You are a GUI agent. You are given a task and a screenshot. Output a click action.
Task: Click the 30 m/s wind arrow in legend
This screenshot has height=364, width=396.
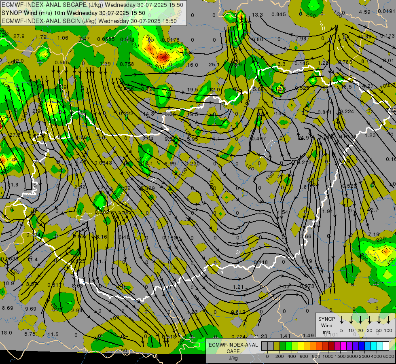tap(370, 320)
